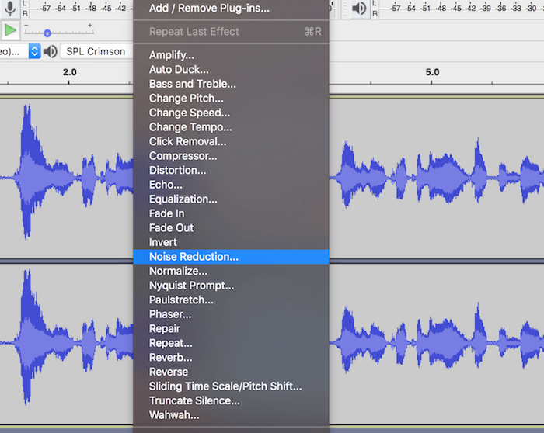Choose Change Tempo effect
This screenshot has width=544, height=433.
coord(231,127)
